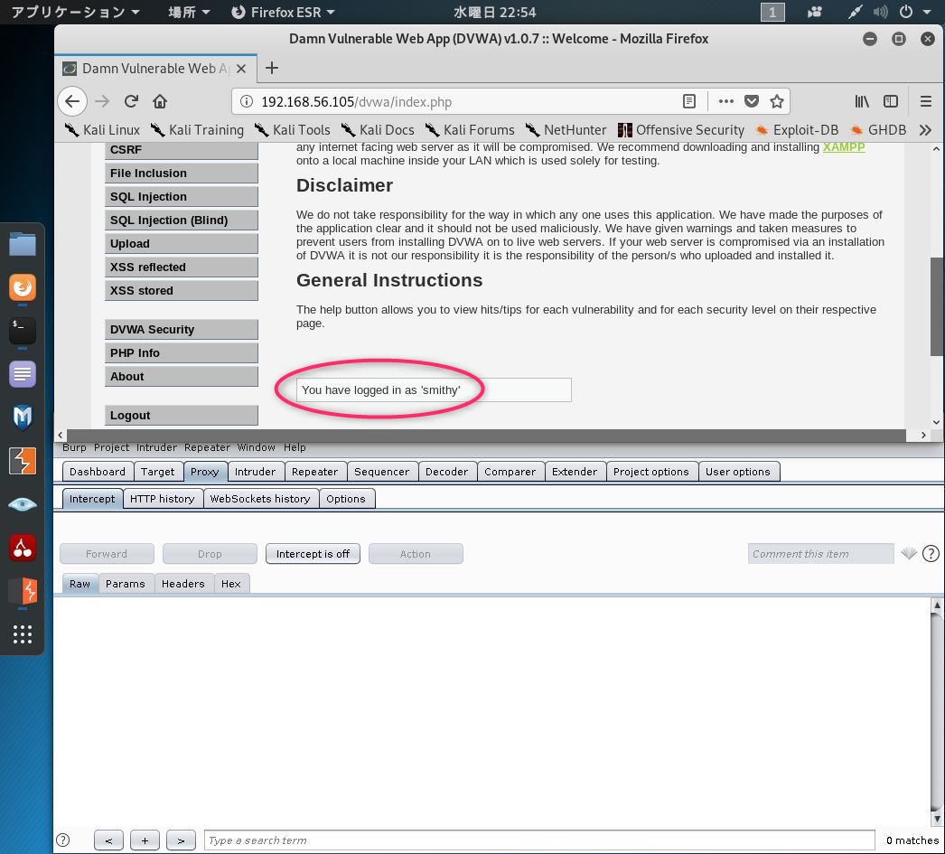
Task: Toggle Intercept is off button
Action: [313, 554]
